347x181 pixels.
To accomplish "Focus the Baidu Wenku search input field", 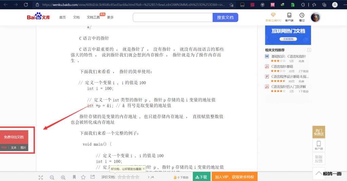I will tap(172, 18).
